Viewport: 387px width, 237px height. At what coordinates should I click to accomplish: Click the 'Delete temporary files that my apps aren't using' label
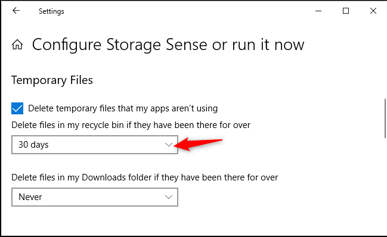point(123,108)
